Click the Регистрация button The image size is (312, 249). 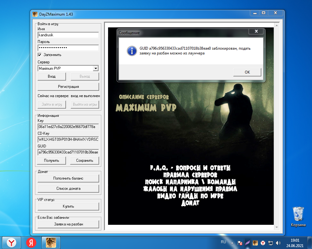[68, 87]
